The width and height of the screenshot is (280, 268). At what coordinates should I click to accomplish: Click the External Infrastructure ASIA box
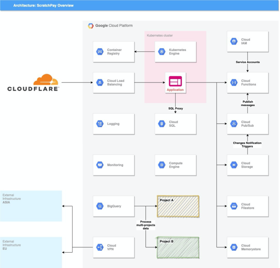point(31,206)
